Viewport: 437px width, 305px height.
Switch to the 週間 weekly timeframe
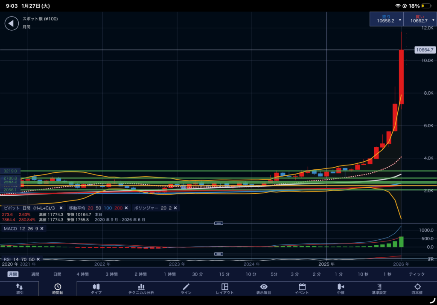[35, 274]
